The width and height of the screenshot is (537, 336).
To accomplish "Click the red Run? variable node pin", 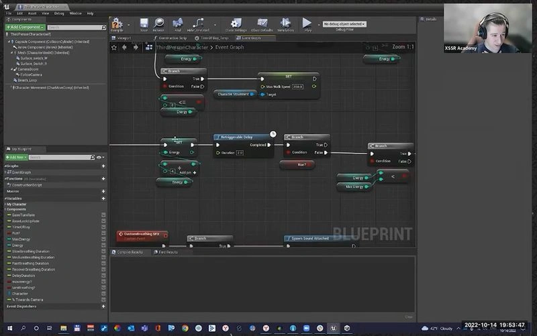I will click(x=308, y=164).
